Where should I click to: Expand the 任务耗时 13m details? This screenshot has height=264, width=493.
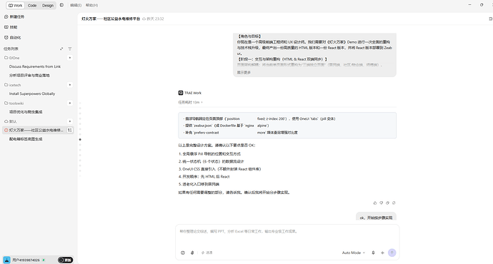click(191, 102)
